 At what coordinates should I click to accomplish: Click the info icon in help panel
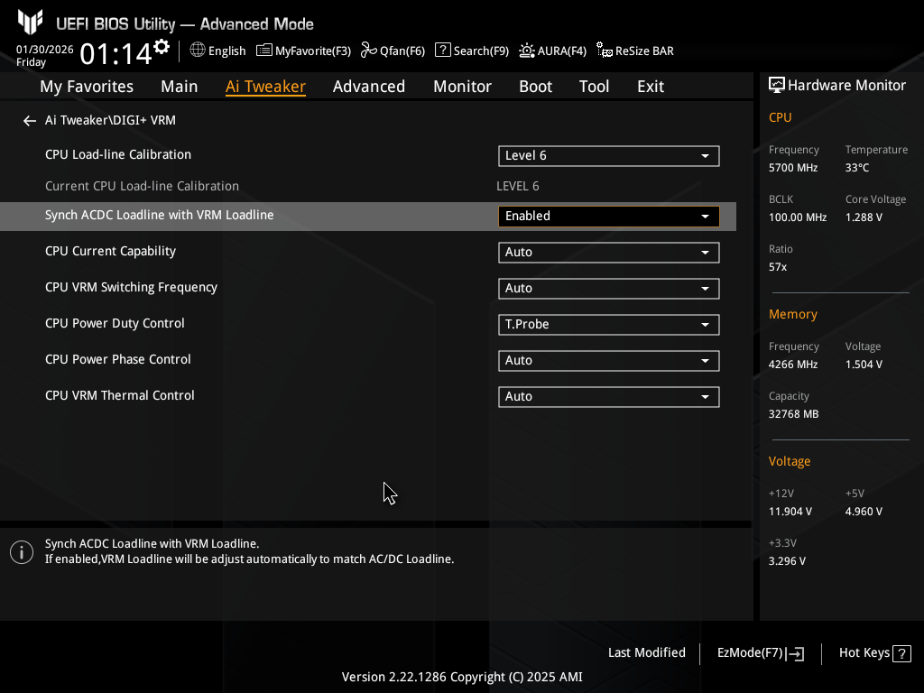pos(22,552)
